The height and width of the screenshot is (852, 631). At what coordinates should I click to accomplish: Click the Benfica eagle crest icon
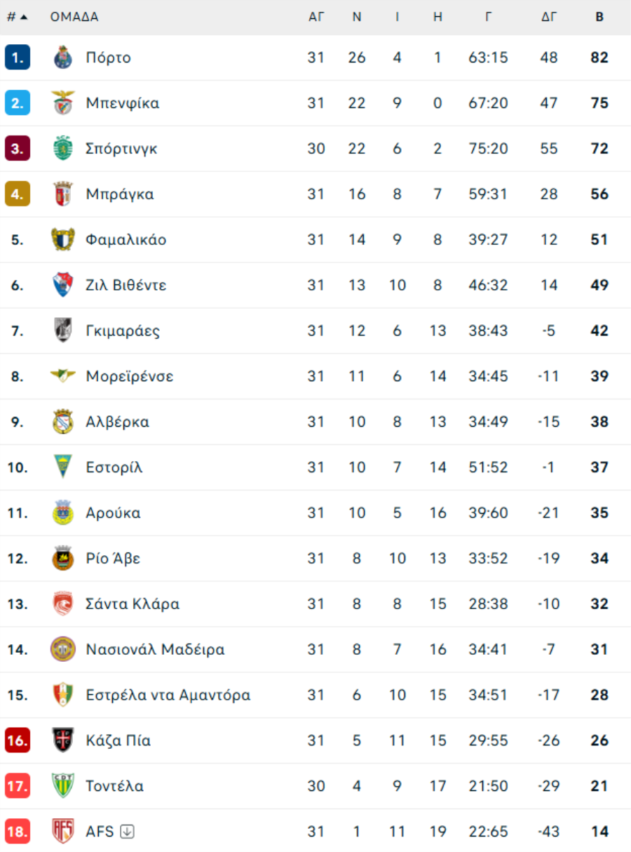63,103
